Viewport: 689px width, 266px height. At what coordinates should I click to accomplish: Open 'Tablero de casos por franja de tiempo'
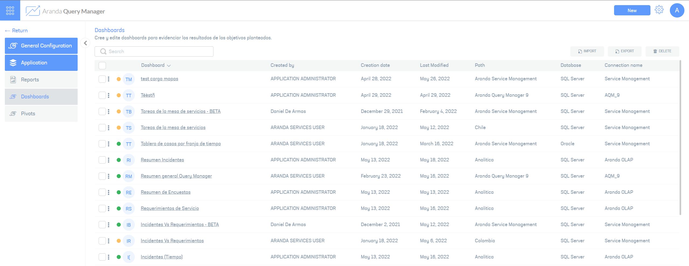(181, 144)
